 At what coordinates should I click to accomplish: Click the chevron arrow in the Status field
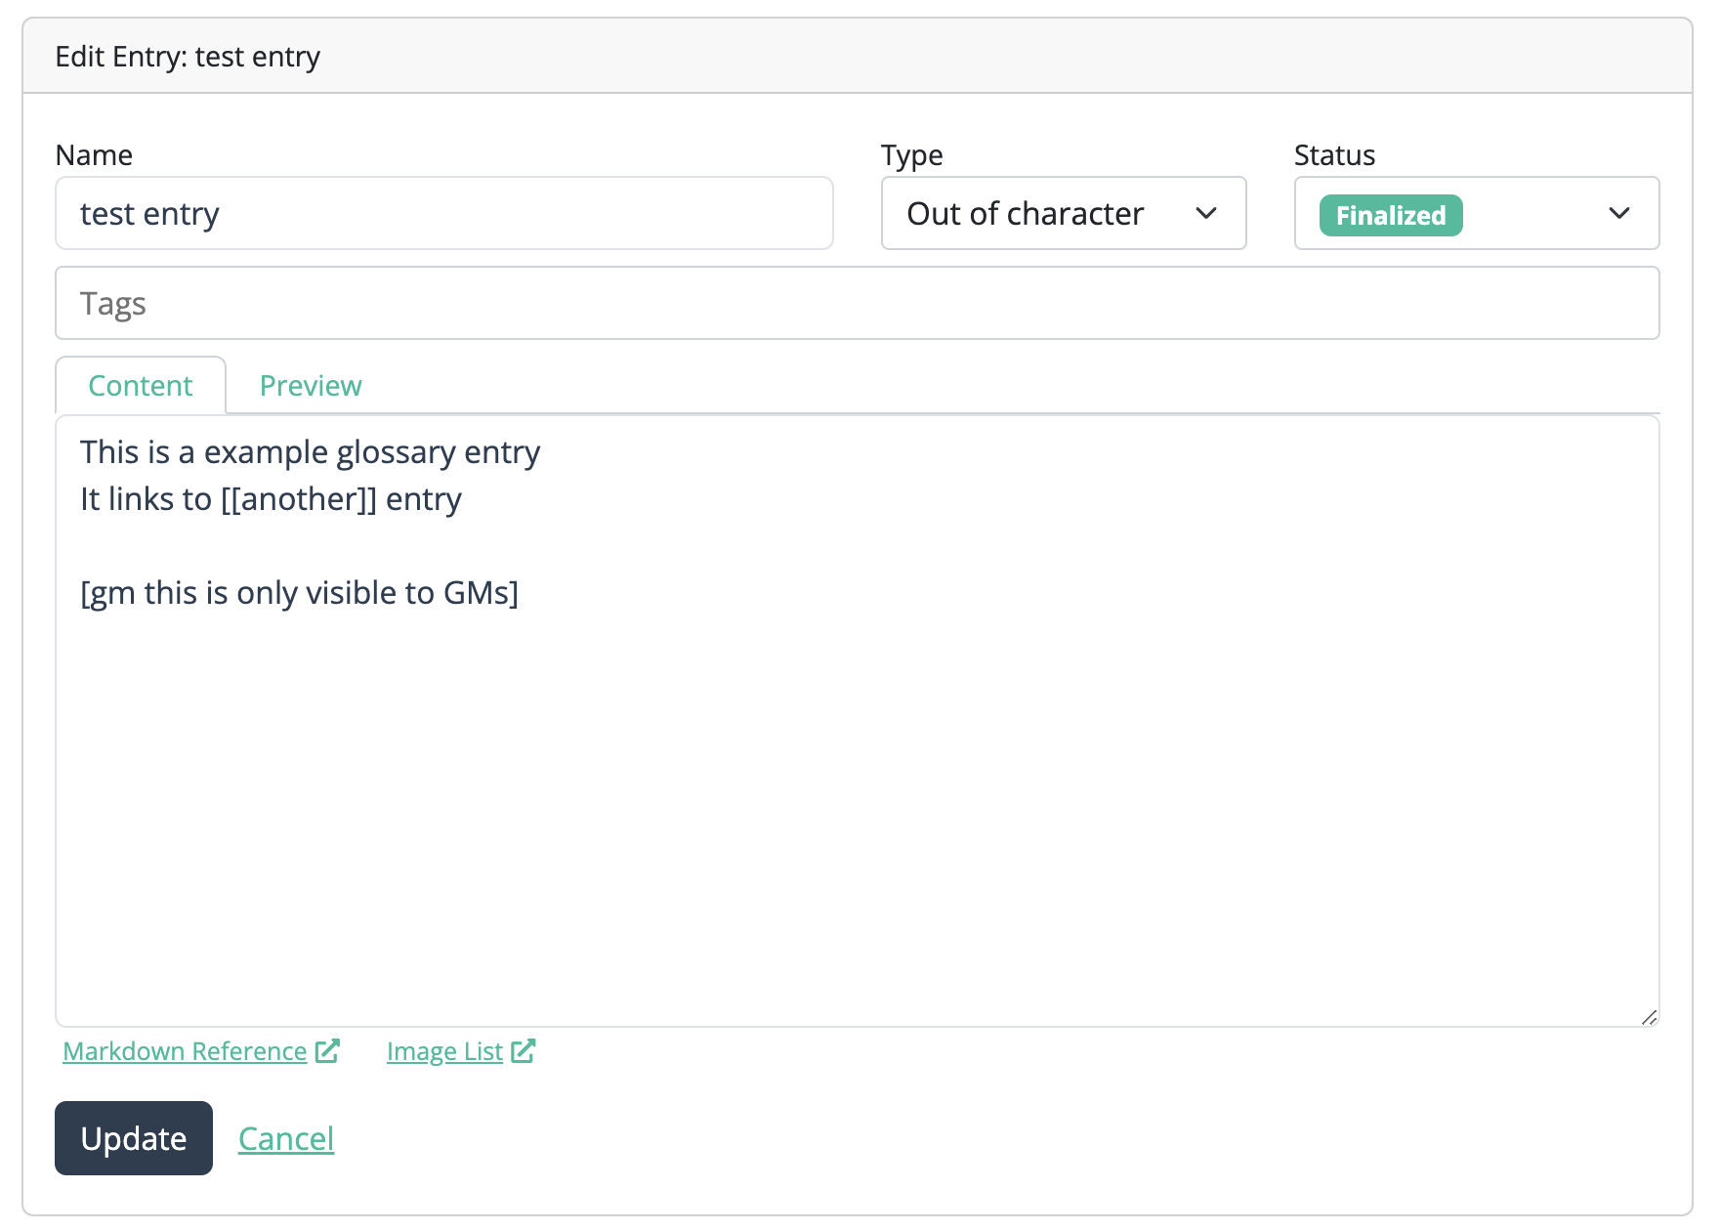coord(1618,214)
